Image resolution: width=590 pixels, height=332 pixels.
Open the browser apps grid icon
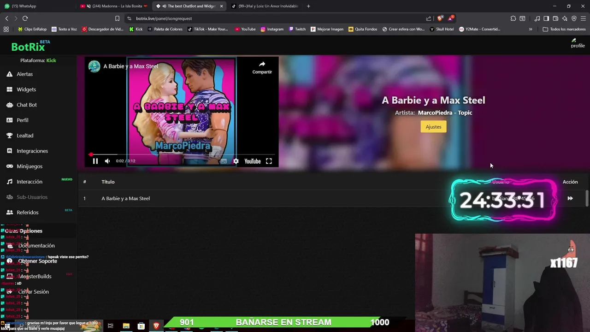tap(6, 29)
